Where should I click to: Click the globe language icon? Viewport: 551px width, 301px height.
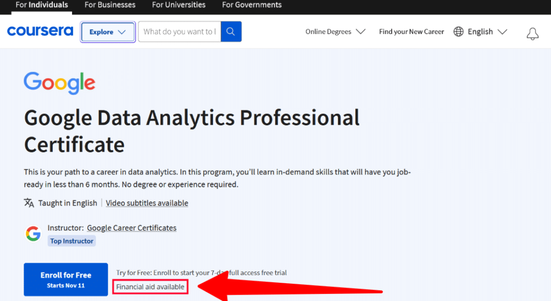458,32
